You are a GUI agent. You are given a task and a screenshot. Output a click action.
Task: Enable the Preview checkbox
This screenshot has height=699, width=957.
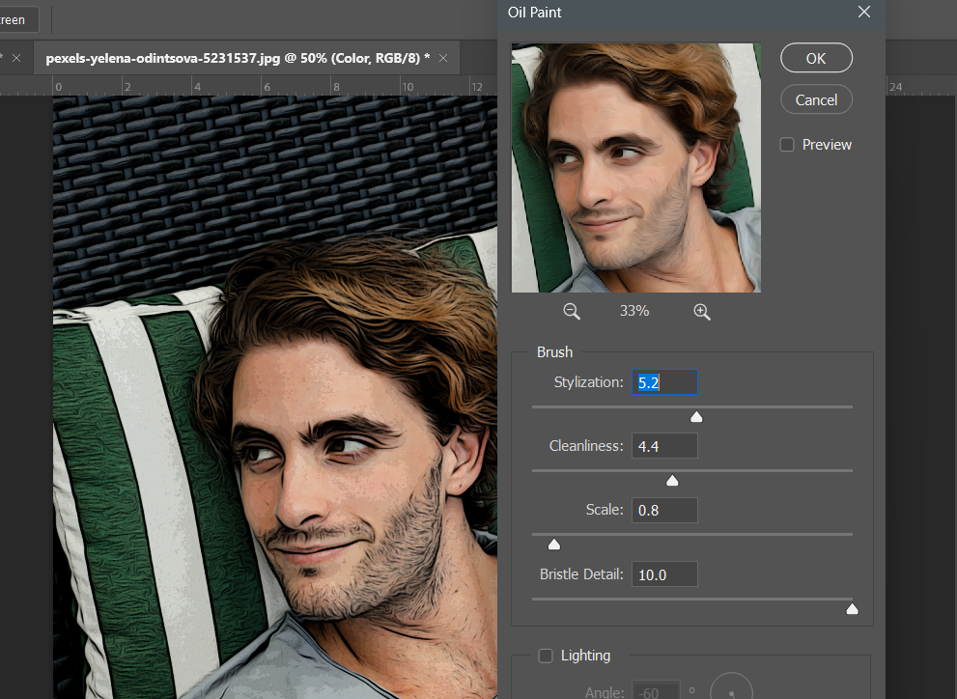787,145
